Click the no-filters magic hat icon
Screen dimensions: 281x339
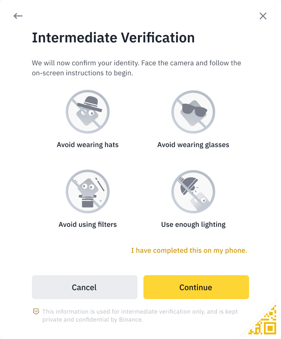tap(87, 192)
